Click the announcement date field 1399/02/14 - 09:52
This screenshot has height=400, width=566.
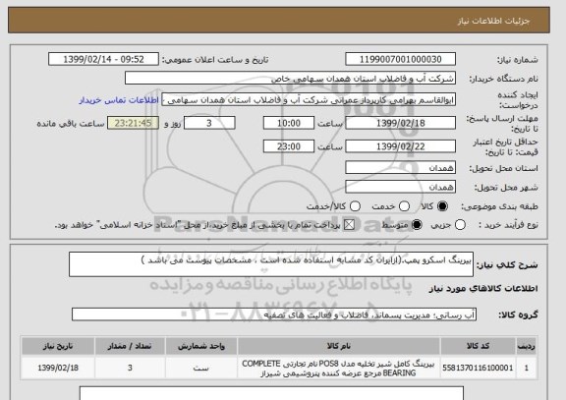[x=103, y=59]
